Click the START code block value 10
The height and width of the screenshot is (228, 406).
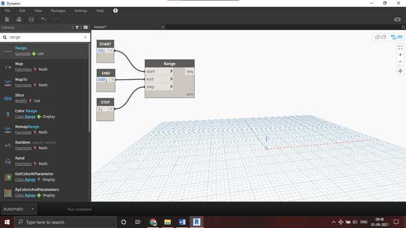pyautogui.click(x=101, y=51)
